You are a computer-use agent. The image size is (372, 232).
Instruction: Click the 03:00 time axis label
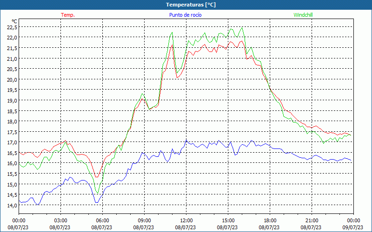pos(61,221)
